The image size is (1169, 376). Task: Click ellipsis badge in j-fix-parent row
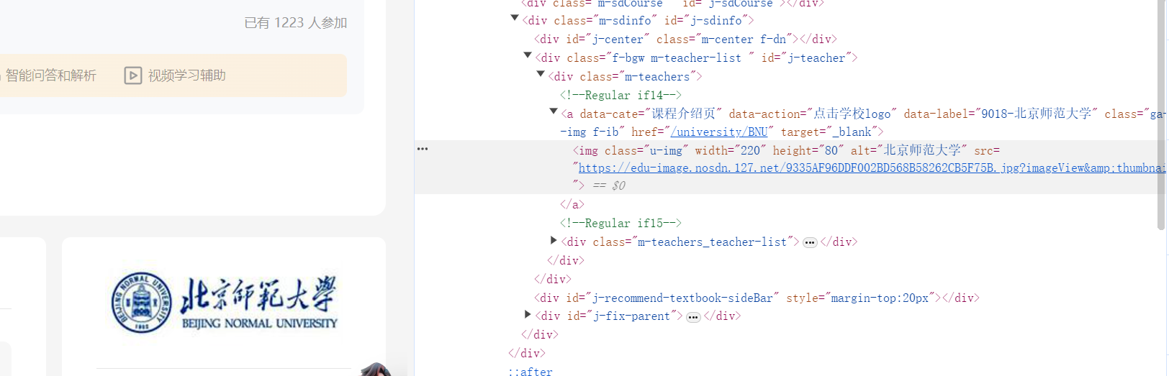pos(693,317)
